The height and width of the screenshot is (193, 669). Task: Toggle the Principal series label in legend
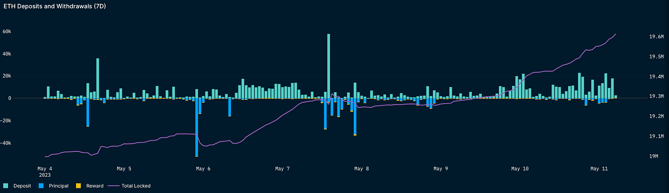pos(59,186)
